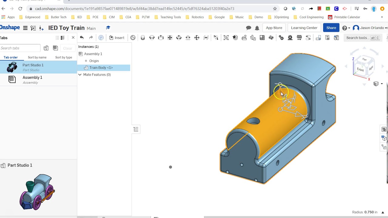Viewport: 388px width, 218px height.
Task: Open the Help dropdown menu
Action: click(346, 28)
